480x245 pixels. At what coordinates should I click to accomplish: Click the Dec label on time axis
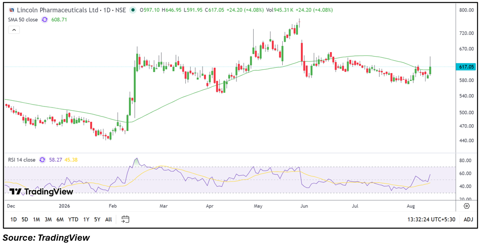coord(11,206)
